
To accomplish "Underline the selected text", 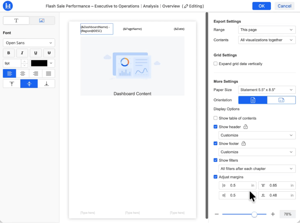I will pos(35,53).
